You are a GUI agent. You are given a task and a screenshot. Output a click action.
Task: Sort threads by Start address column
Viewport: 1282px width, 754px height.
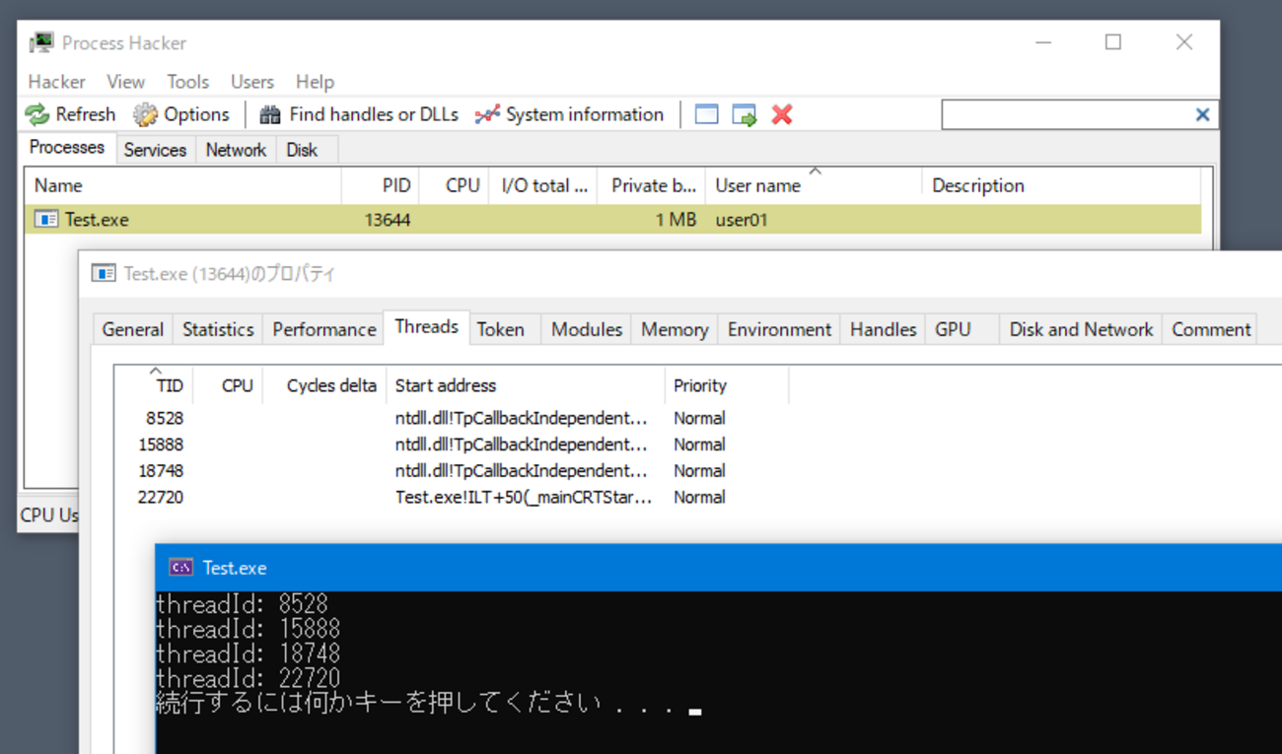tap(526, 385)
